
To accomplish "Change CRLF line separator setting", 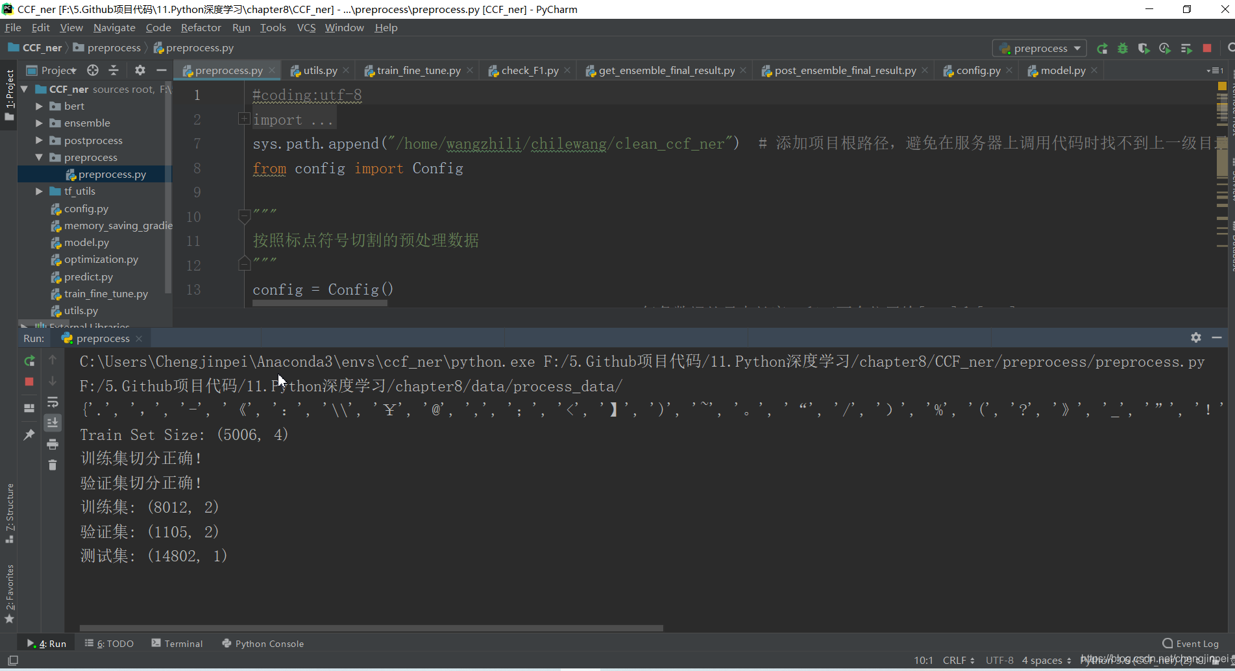I will (x=959, y=661).
